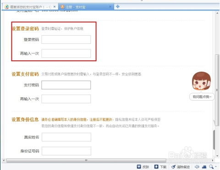Click the cartoon girl help avatar
Image resolution: width=220 pixels, height=170 pixels.
point(201,81)
